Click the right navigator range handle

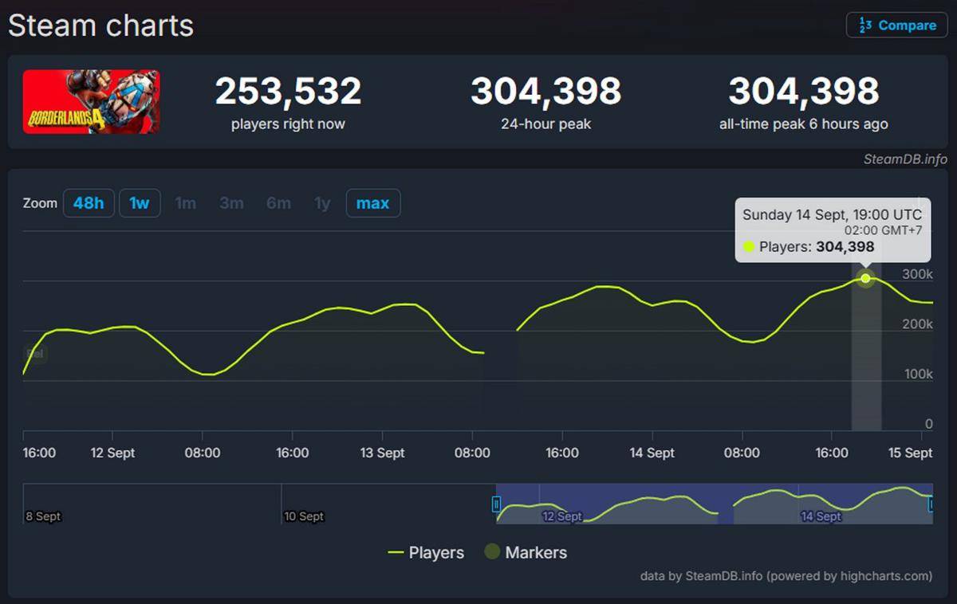click(931, 504)
